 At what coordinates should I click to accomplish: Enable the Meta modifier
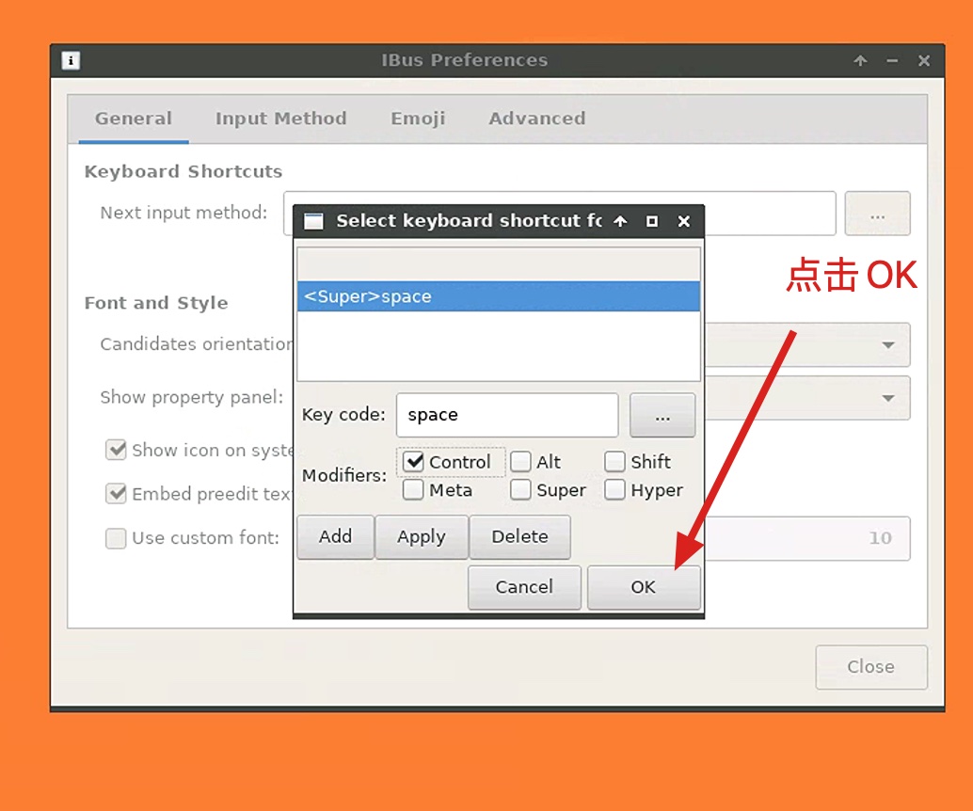(413, 490)
